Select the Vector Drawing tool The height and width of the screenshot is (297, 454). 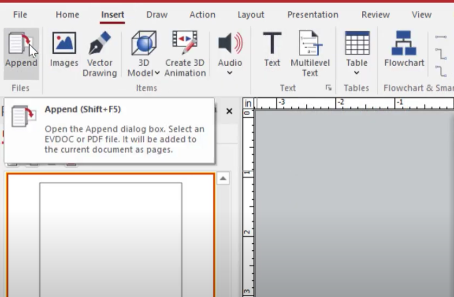(100, 44)
